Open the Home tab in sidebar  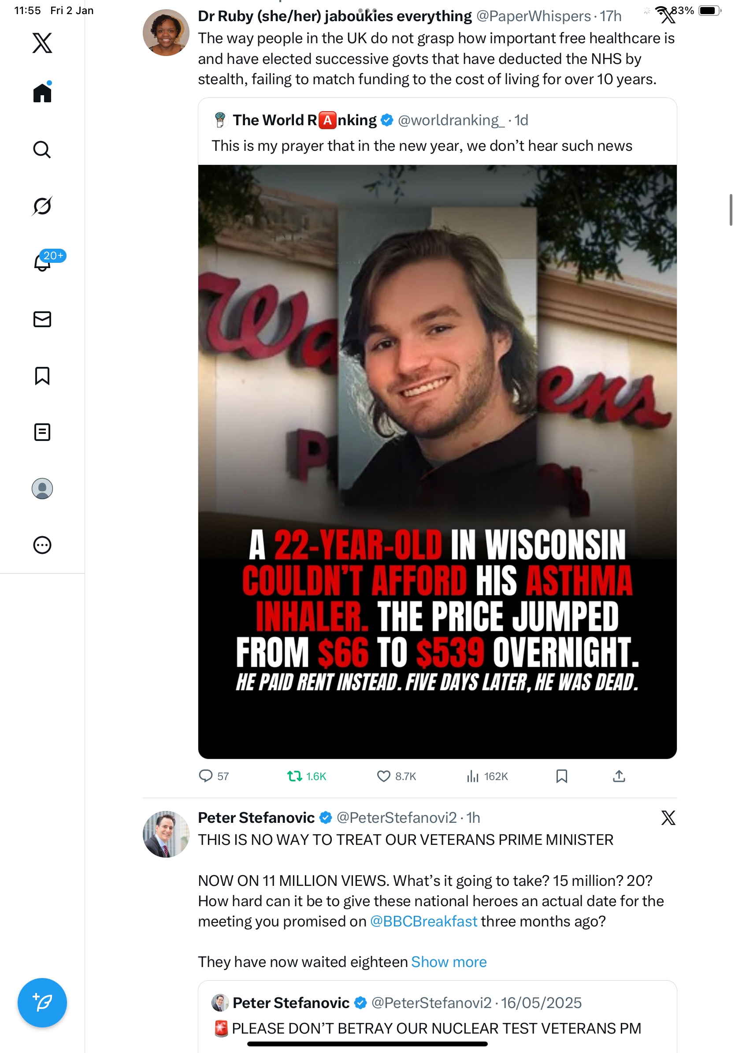pyautogui.click(x=42, y=93)
